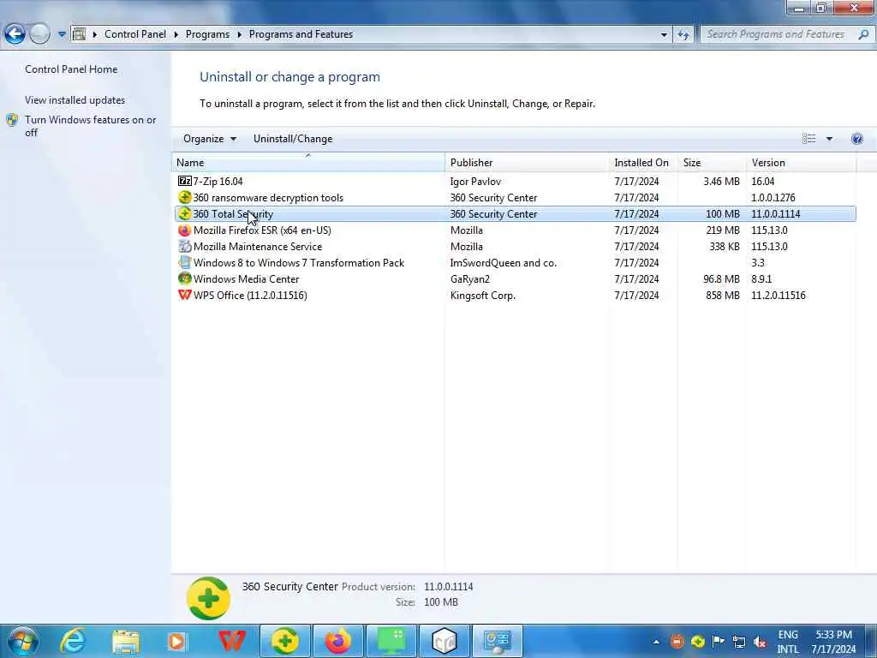Sort by the Publisher column header
877x658 pixels.
click(527, 163)
